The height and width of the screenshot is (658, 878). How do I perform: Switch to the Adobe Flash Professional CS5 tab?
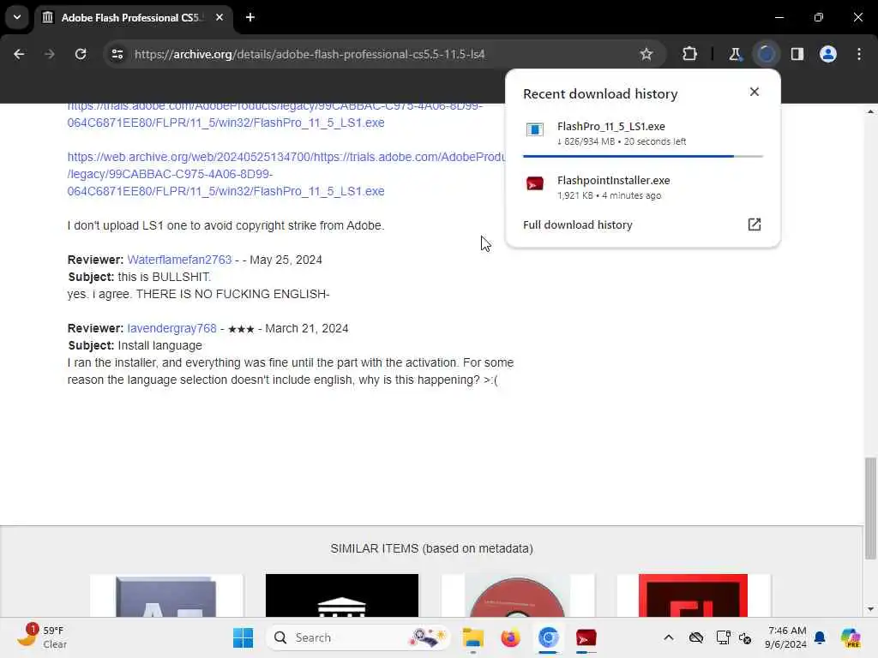130,17
